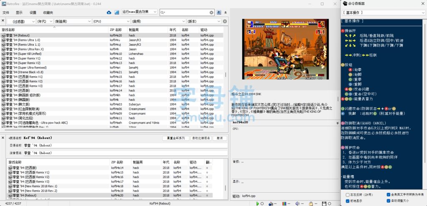
Task: Click the disc icon beside 拳皇 '94 (Super Kill Unified)
Action: [x=3, y=54]
